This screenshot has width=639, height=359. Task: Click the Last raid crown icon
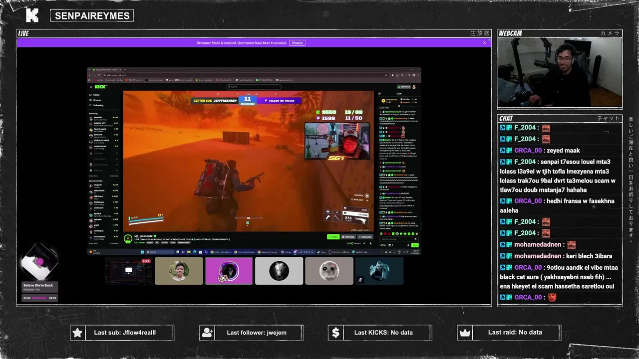click(465, 333)
